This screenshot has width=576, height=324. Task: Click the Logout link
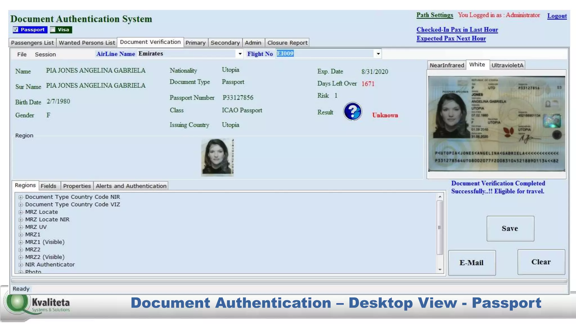557,16
